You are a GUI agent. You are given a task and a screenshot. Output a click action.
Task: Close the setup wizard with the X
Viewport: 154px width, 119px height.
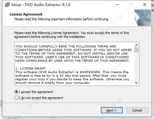(145, 4)
